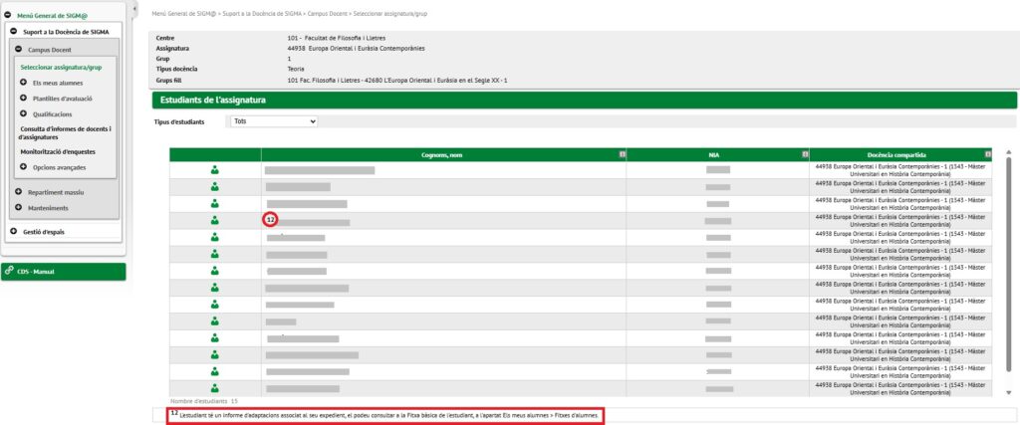1020x425 pixels.
Task: Click the table scrollbar up arrow
Action: [x=1010, y=153]
